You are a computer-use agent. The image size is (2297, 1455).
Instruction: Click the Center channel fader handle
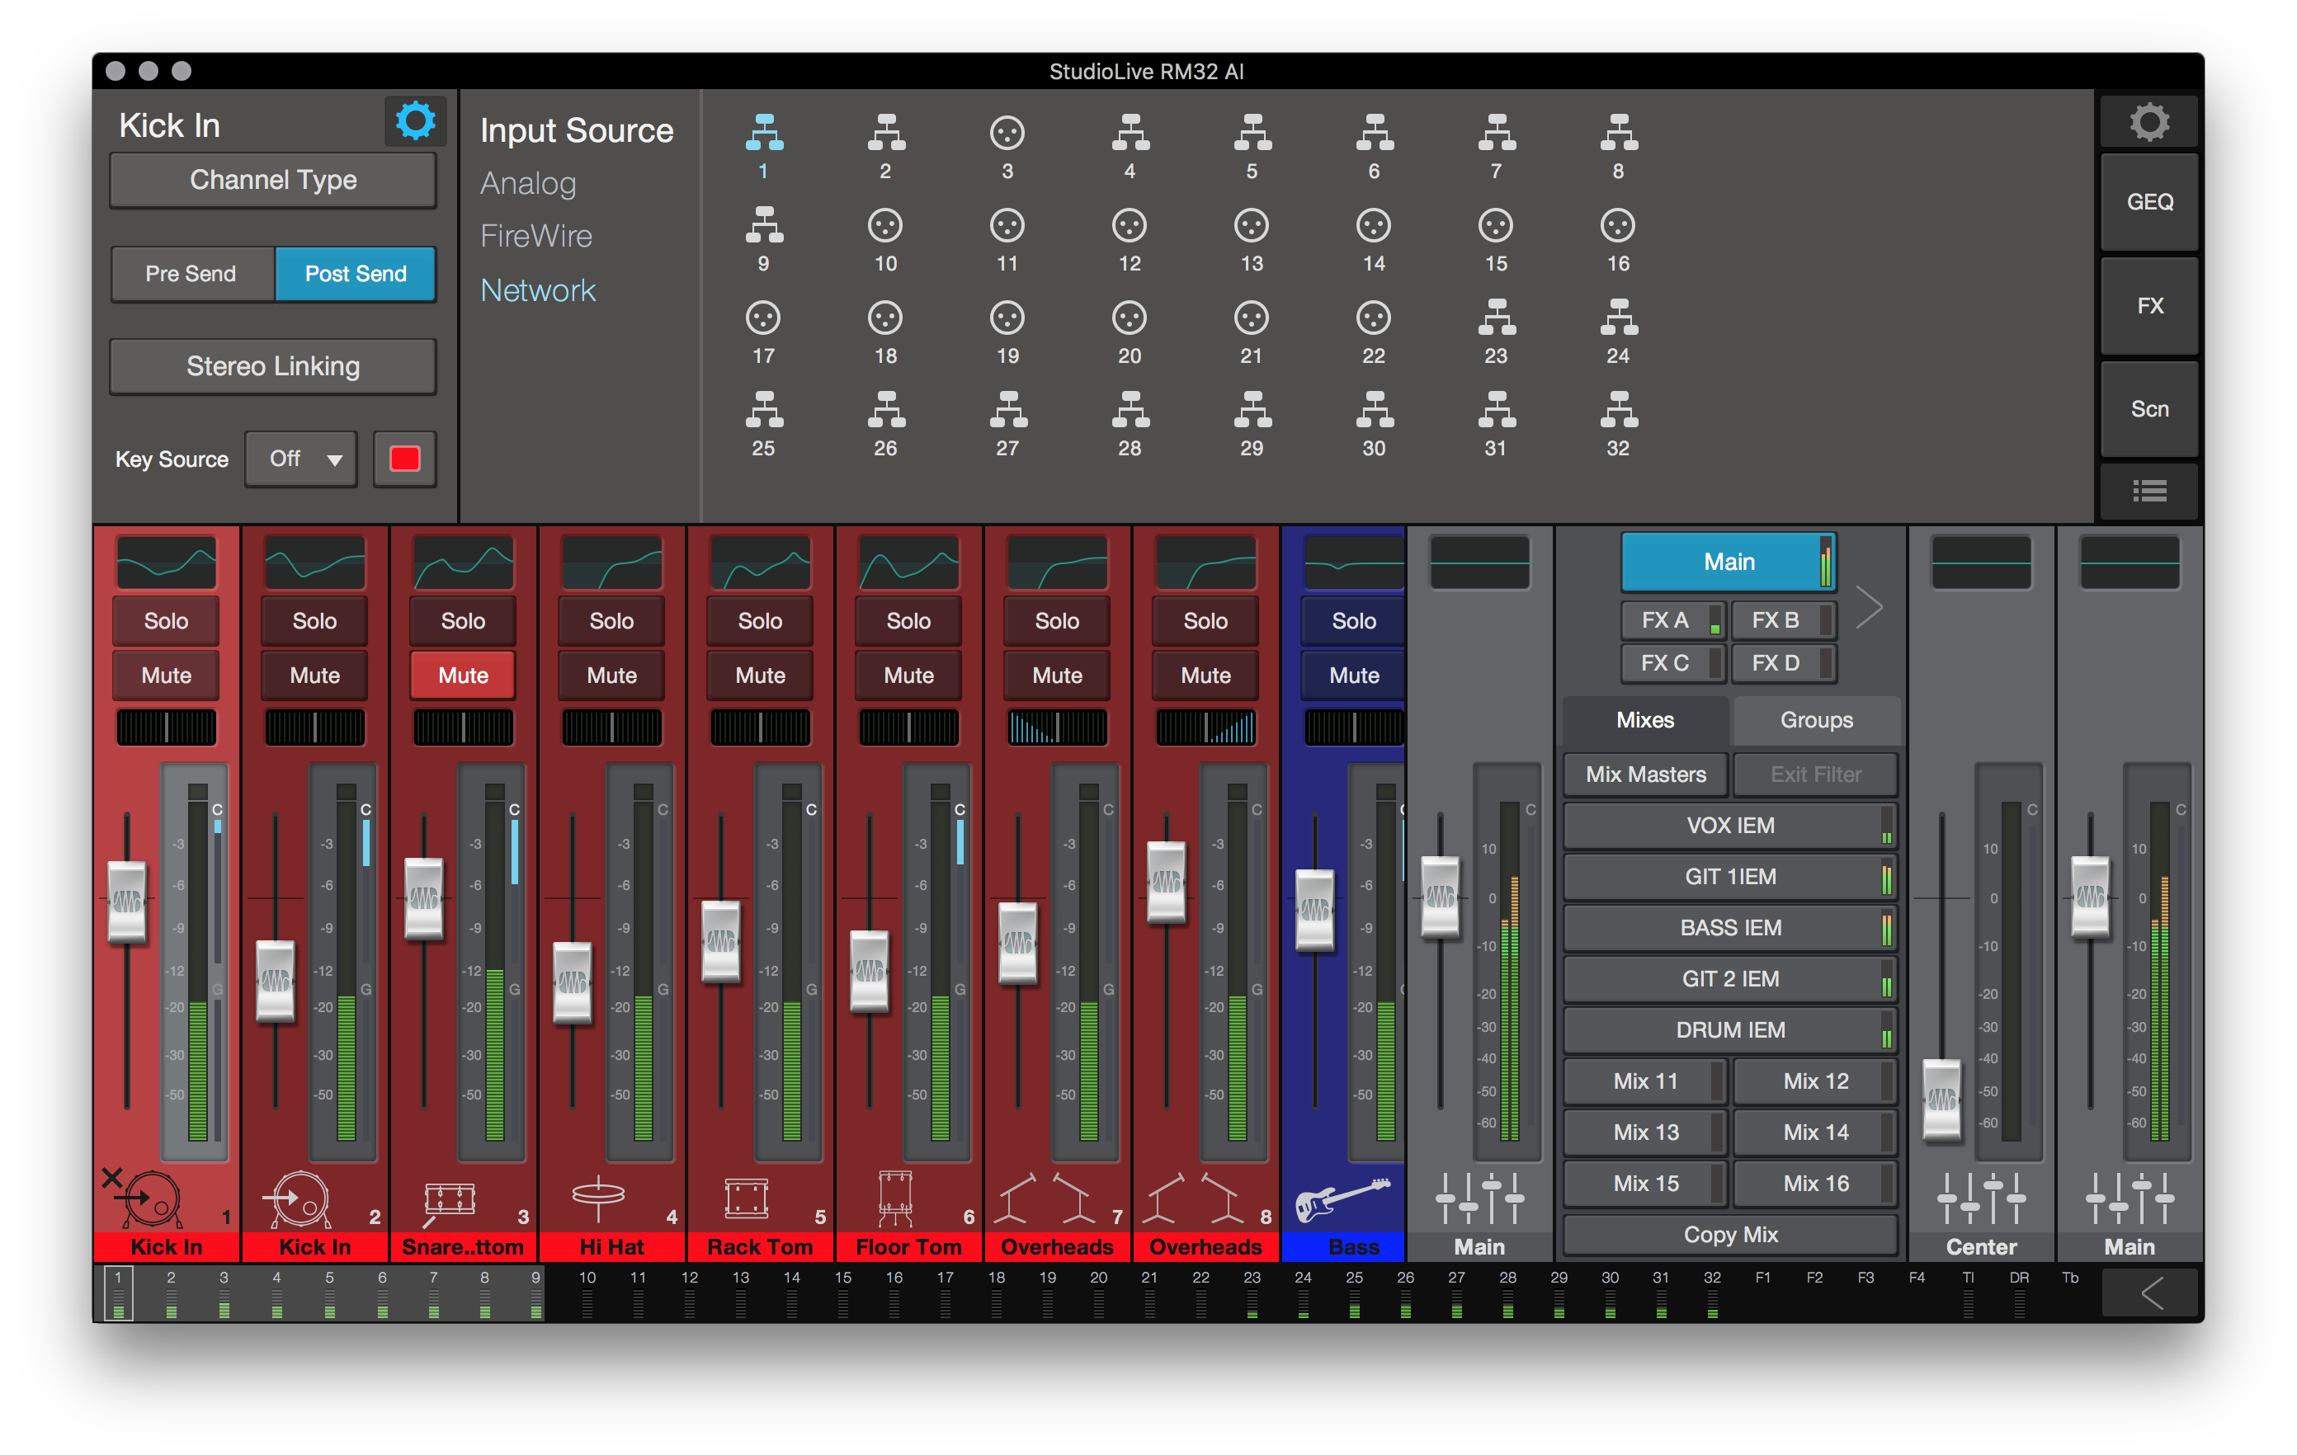(x=1942, y=1099)
